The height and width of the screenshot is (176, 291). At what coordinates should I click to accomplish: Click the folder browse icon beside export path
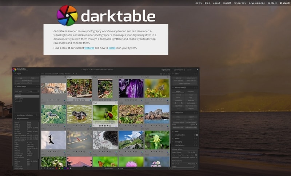[x=196, y=155]
